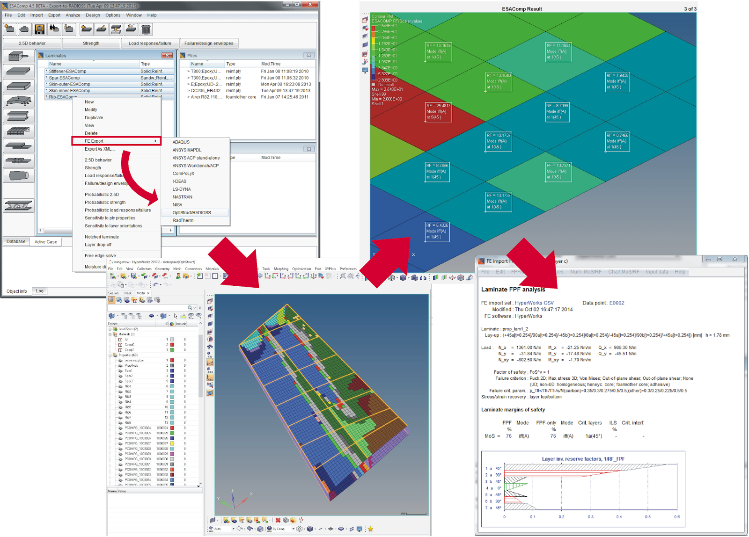Select the green user profile icon in HyperWorks toolbar
Viewport: 749px width, 537px height.
[177, 276]
